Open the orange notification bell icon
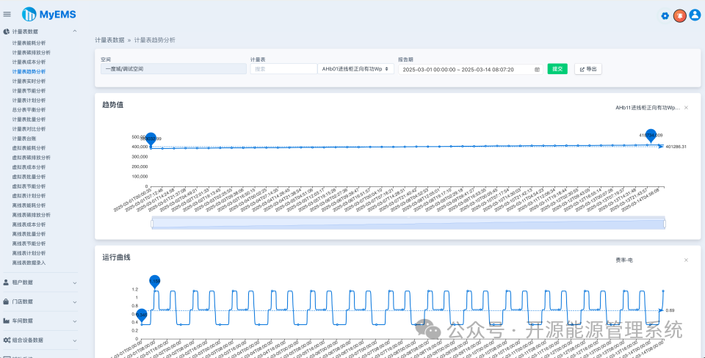Viewport: 705px width, 358px height. click(680, 15)
